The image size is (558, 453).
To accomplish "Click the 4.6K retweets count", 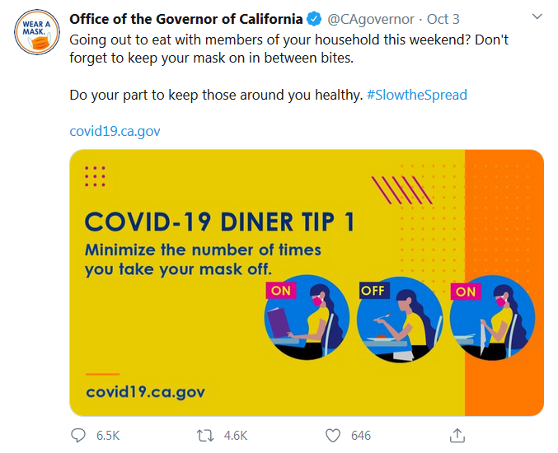I will 236,436.
